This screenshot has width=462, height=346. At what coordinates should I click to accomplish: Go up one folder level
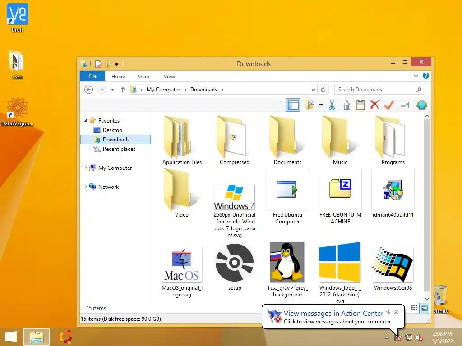[x=123, y=90]
